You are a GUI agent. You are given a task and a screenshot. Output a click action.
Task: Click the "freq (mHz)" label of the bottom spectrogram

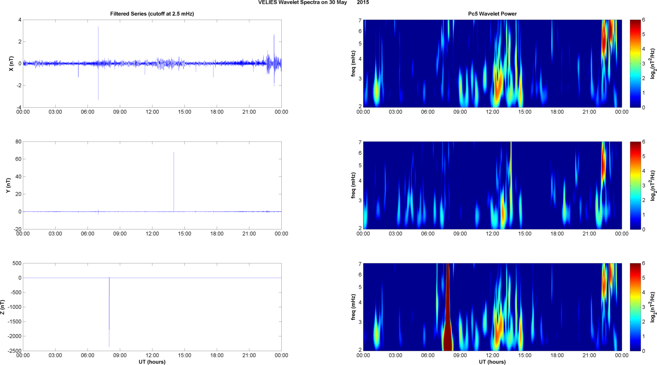pos(353,307)
